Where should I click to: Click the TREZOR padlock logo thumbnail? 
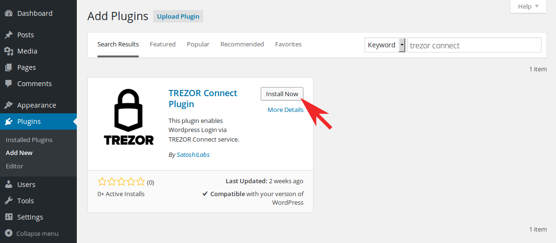pos(129,117)
